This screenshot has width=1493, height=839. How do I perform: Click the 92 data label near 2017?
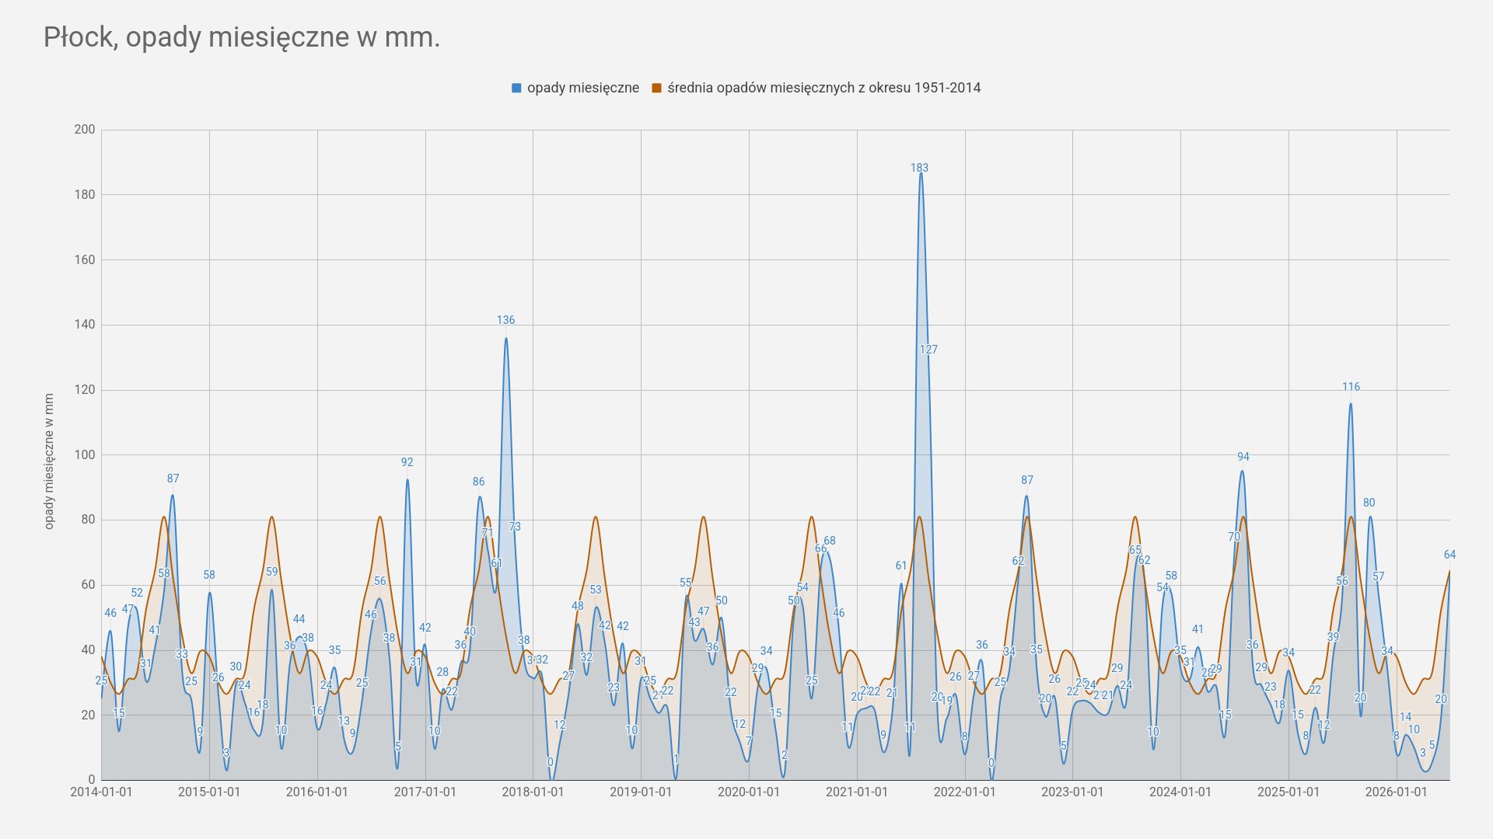[407, 462]
